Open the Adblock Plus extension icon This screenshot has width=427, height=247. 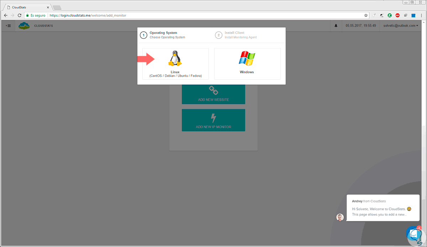pos(397,15)
